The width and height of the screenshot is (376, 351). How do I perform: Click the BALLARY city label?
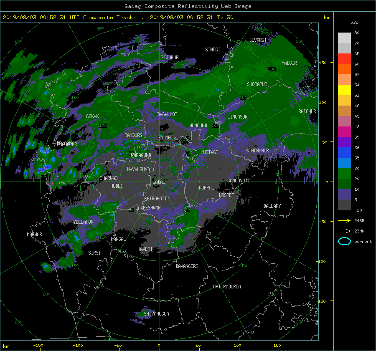coord(272,206)
